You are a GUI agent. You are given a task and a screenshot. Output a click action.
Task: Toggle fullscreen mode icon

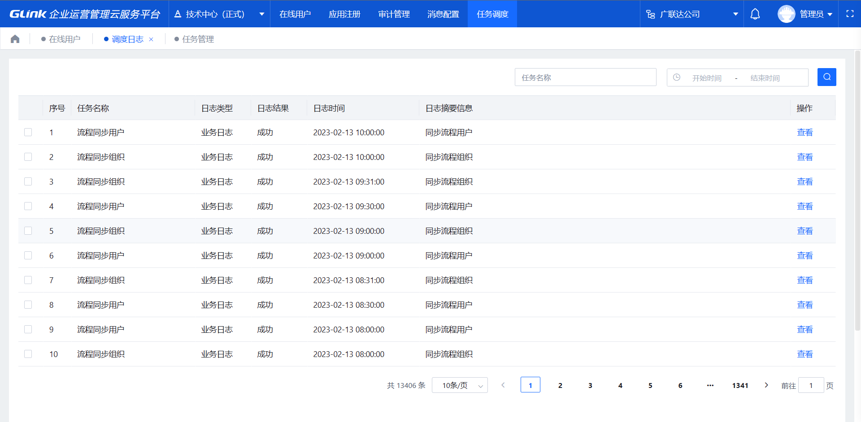tap(850, 14)
